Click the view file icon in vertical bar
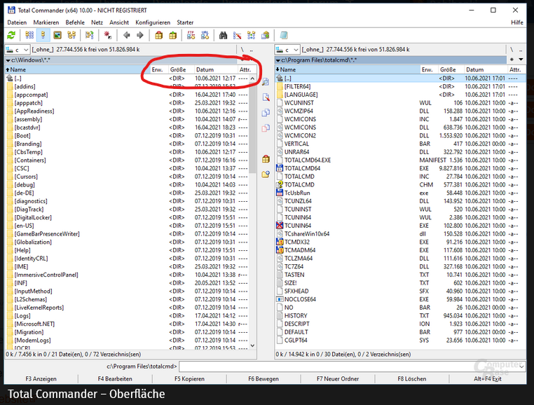 (x=266, y=82)
